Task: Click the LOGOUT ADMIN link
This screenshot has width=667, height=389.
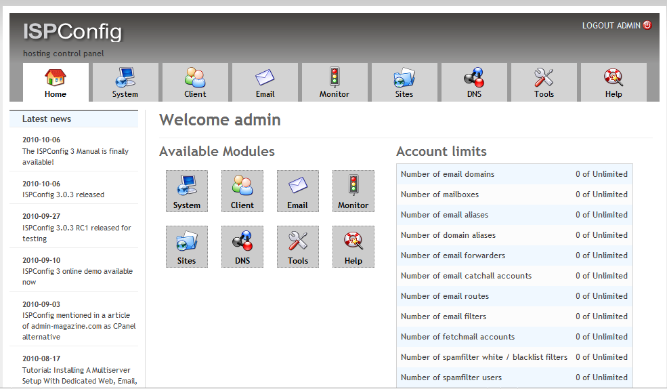Action: pyautogui.click(x=611, y=26)
